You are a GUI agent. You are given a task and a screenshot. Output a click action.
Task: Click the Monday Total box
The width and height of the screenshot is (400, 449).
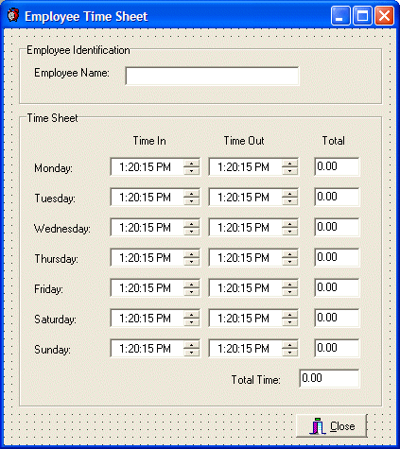tap(337, 166)
